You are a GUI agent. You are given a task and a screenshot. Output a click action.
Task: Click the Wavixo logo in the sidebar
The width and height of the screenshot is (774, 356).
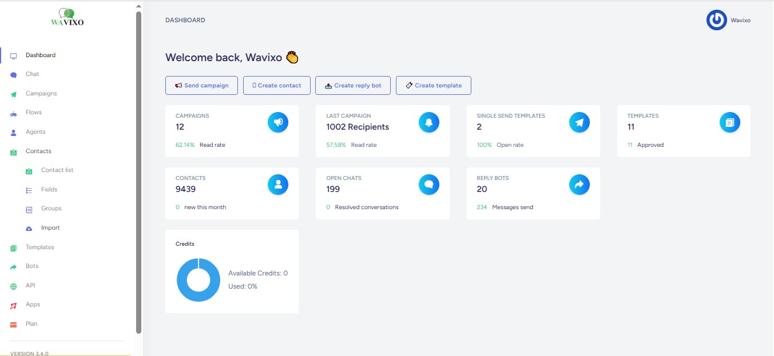[68, 18]
